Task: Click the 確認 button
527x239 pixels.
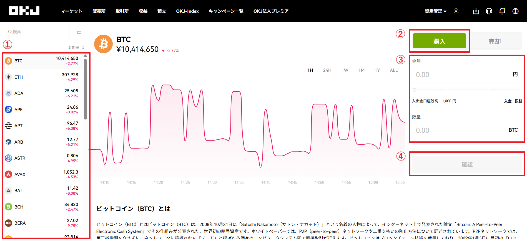Action: 467,164
